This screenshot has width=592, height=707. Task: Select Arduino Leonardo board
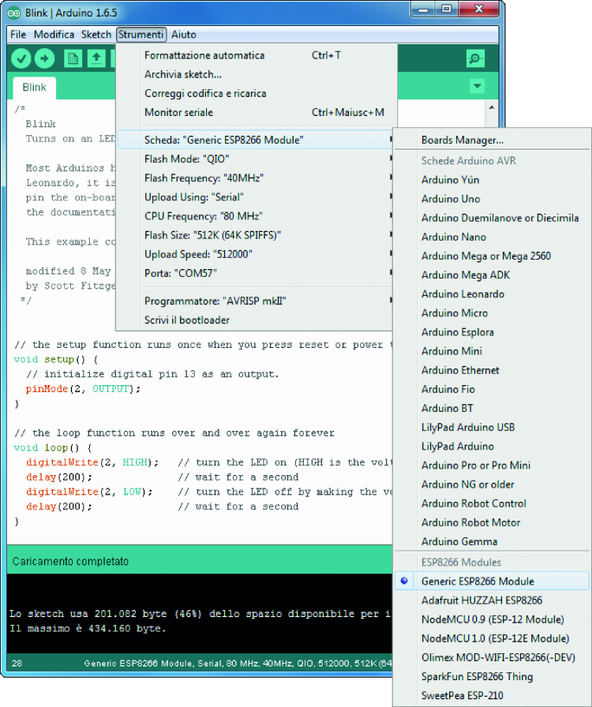[492, 294]
